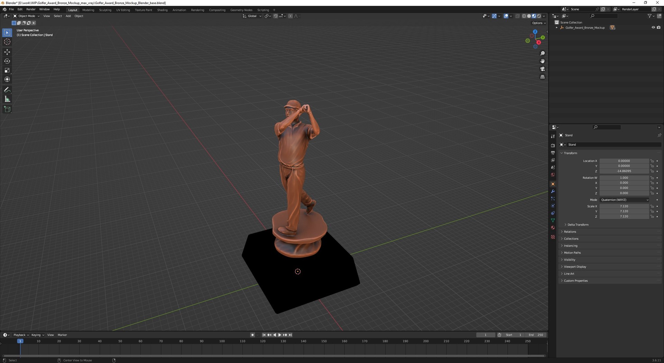
Task: Hide Golfer_Award_Bronze_Mockup with eye icon
Action: click(x=653, y=28)
